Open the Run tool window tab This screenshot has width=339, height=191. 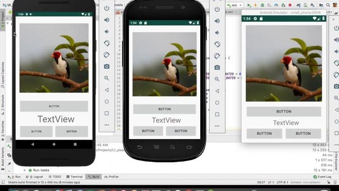(14, 177)
